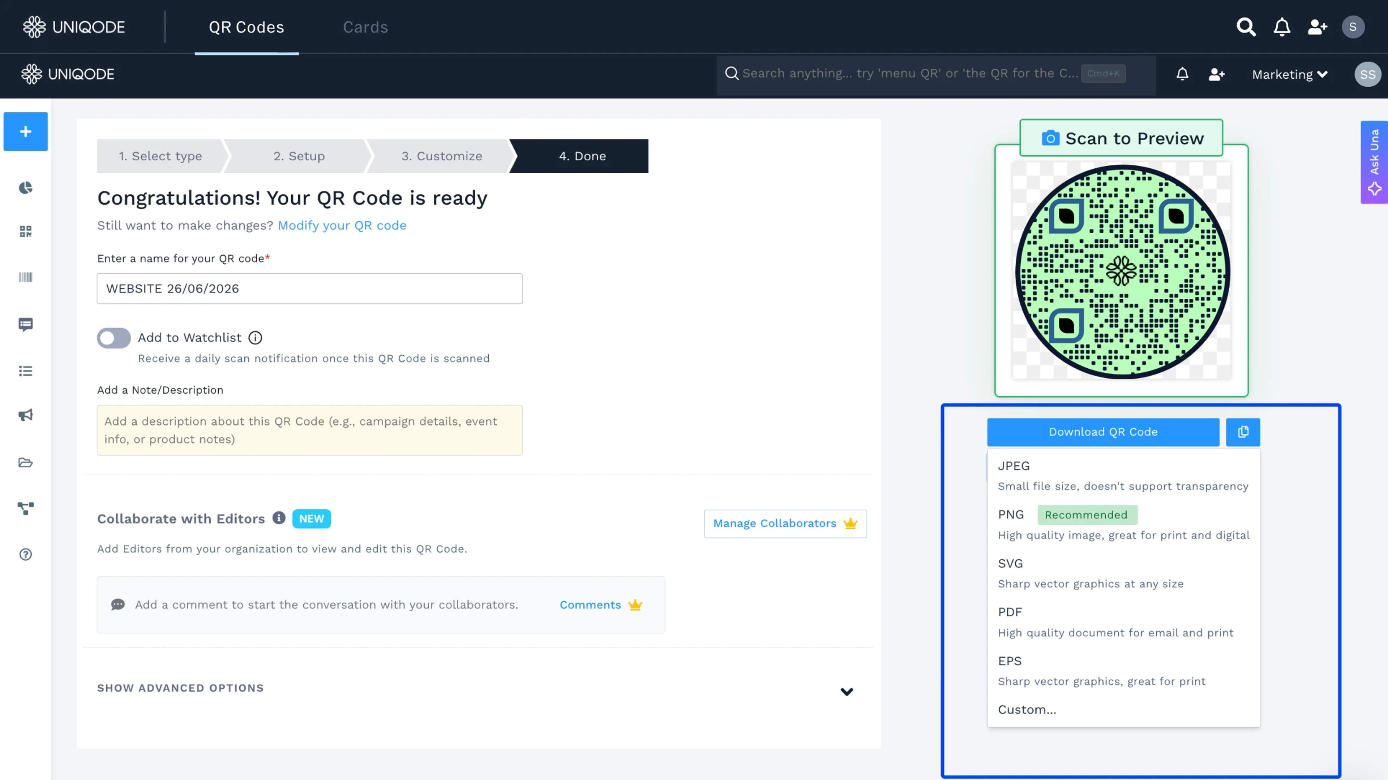Screen dimensions: 1388x780
Task: Click the copy QR code icon button
Action: (1243, 432)
